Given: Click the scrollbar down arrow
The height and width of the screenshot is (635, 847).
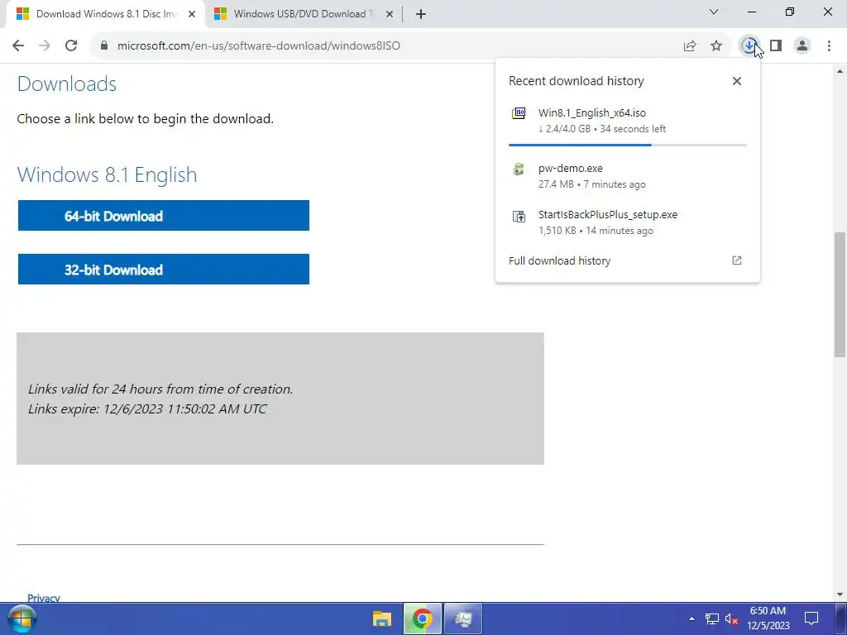Looking at the screenshot, I should point(840,594).
